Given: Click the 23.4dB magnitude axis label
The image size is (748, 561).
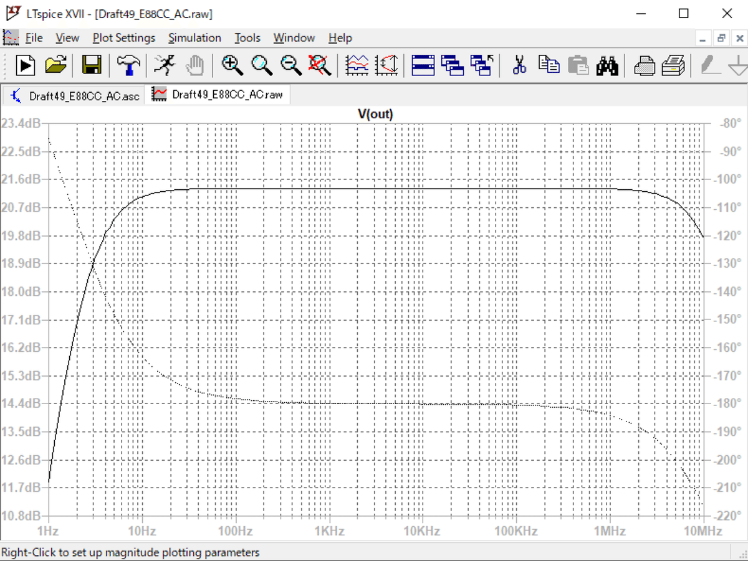Looking at the screenshot, I should [21, 123].
